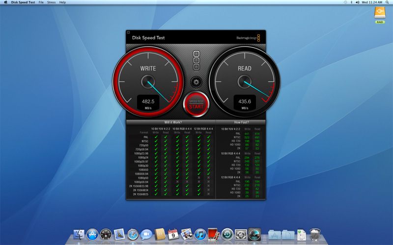Open the Help menu
This screenshot has width=393, height=245.
click(x=62, y=2)
